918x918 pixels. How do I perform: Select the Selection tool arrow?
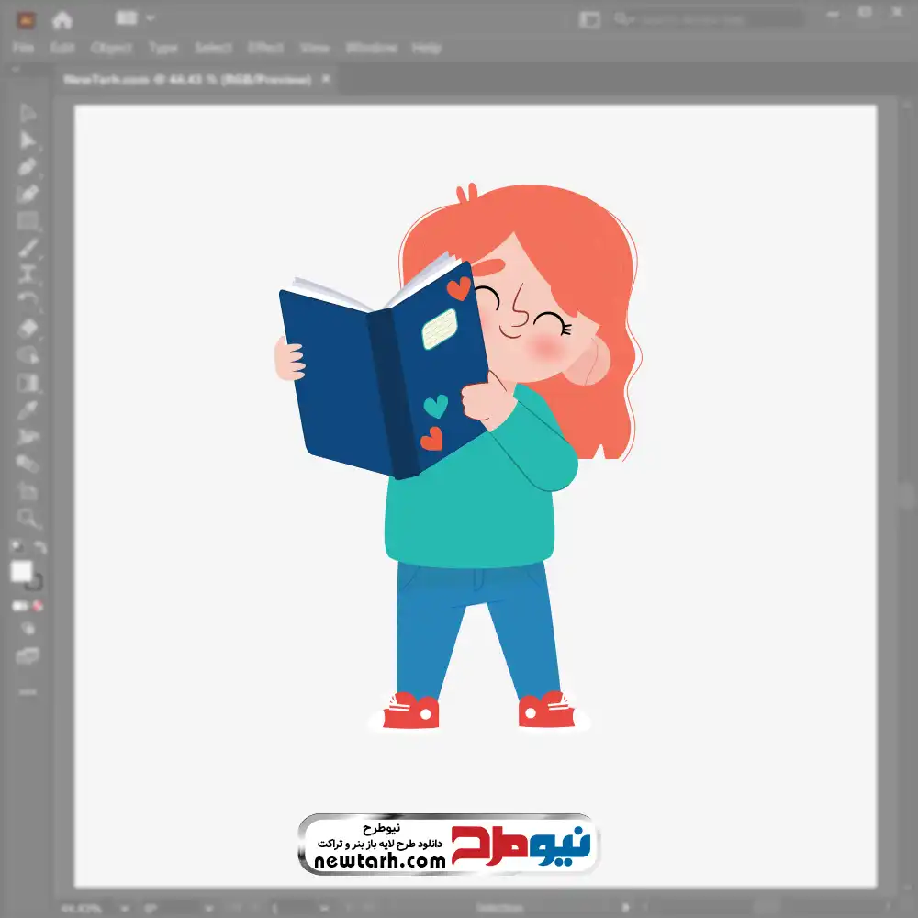pos(28,114)
